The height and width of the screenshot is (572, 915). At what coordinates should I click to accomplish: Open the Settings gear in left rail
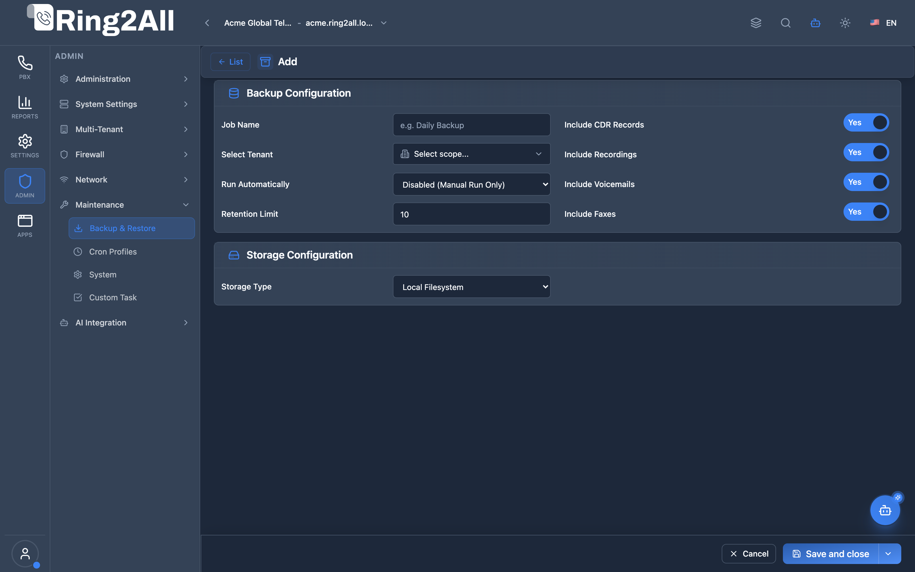(x=25, y=146)
